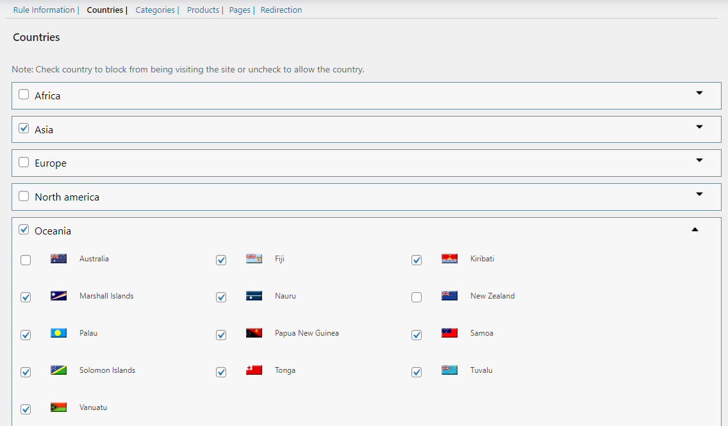Screen dimensions: 728x426
Task: Click the Samoa country name
Action: [481, 332]
